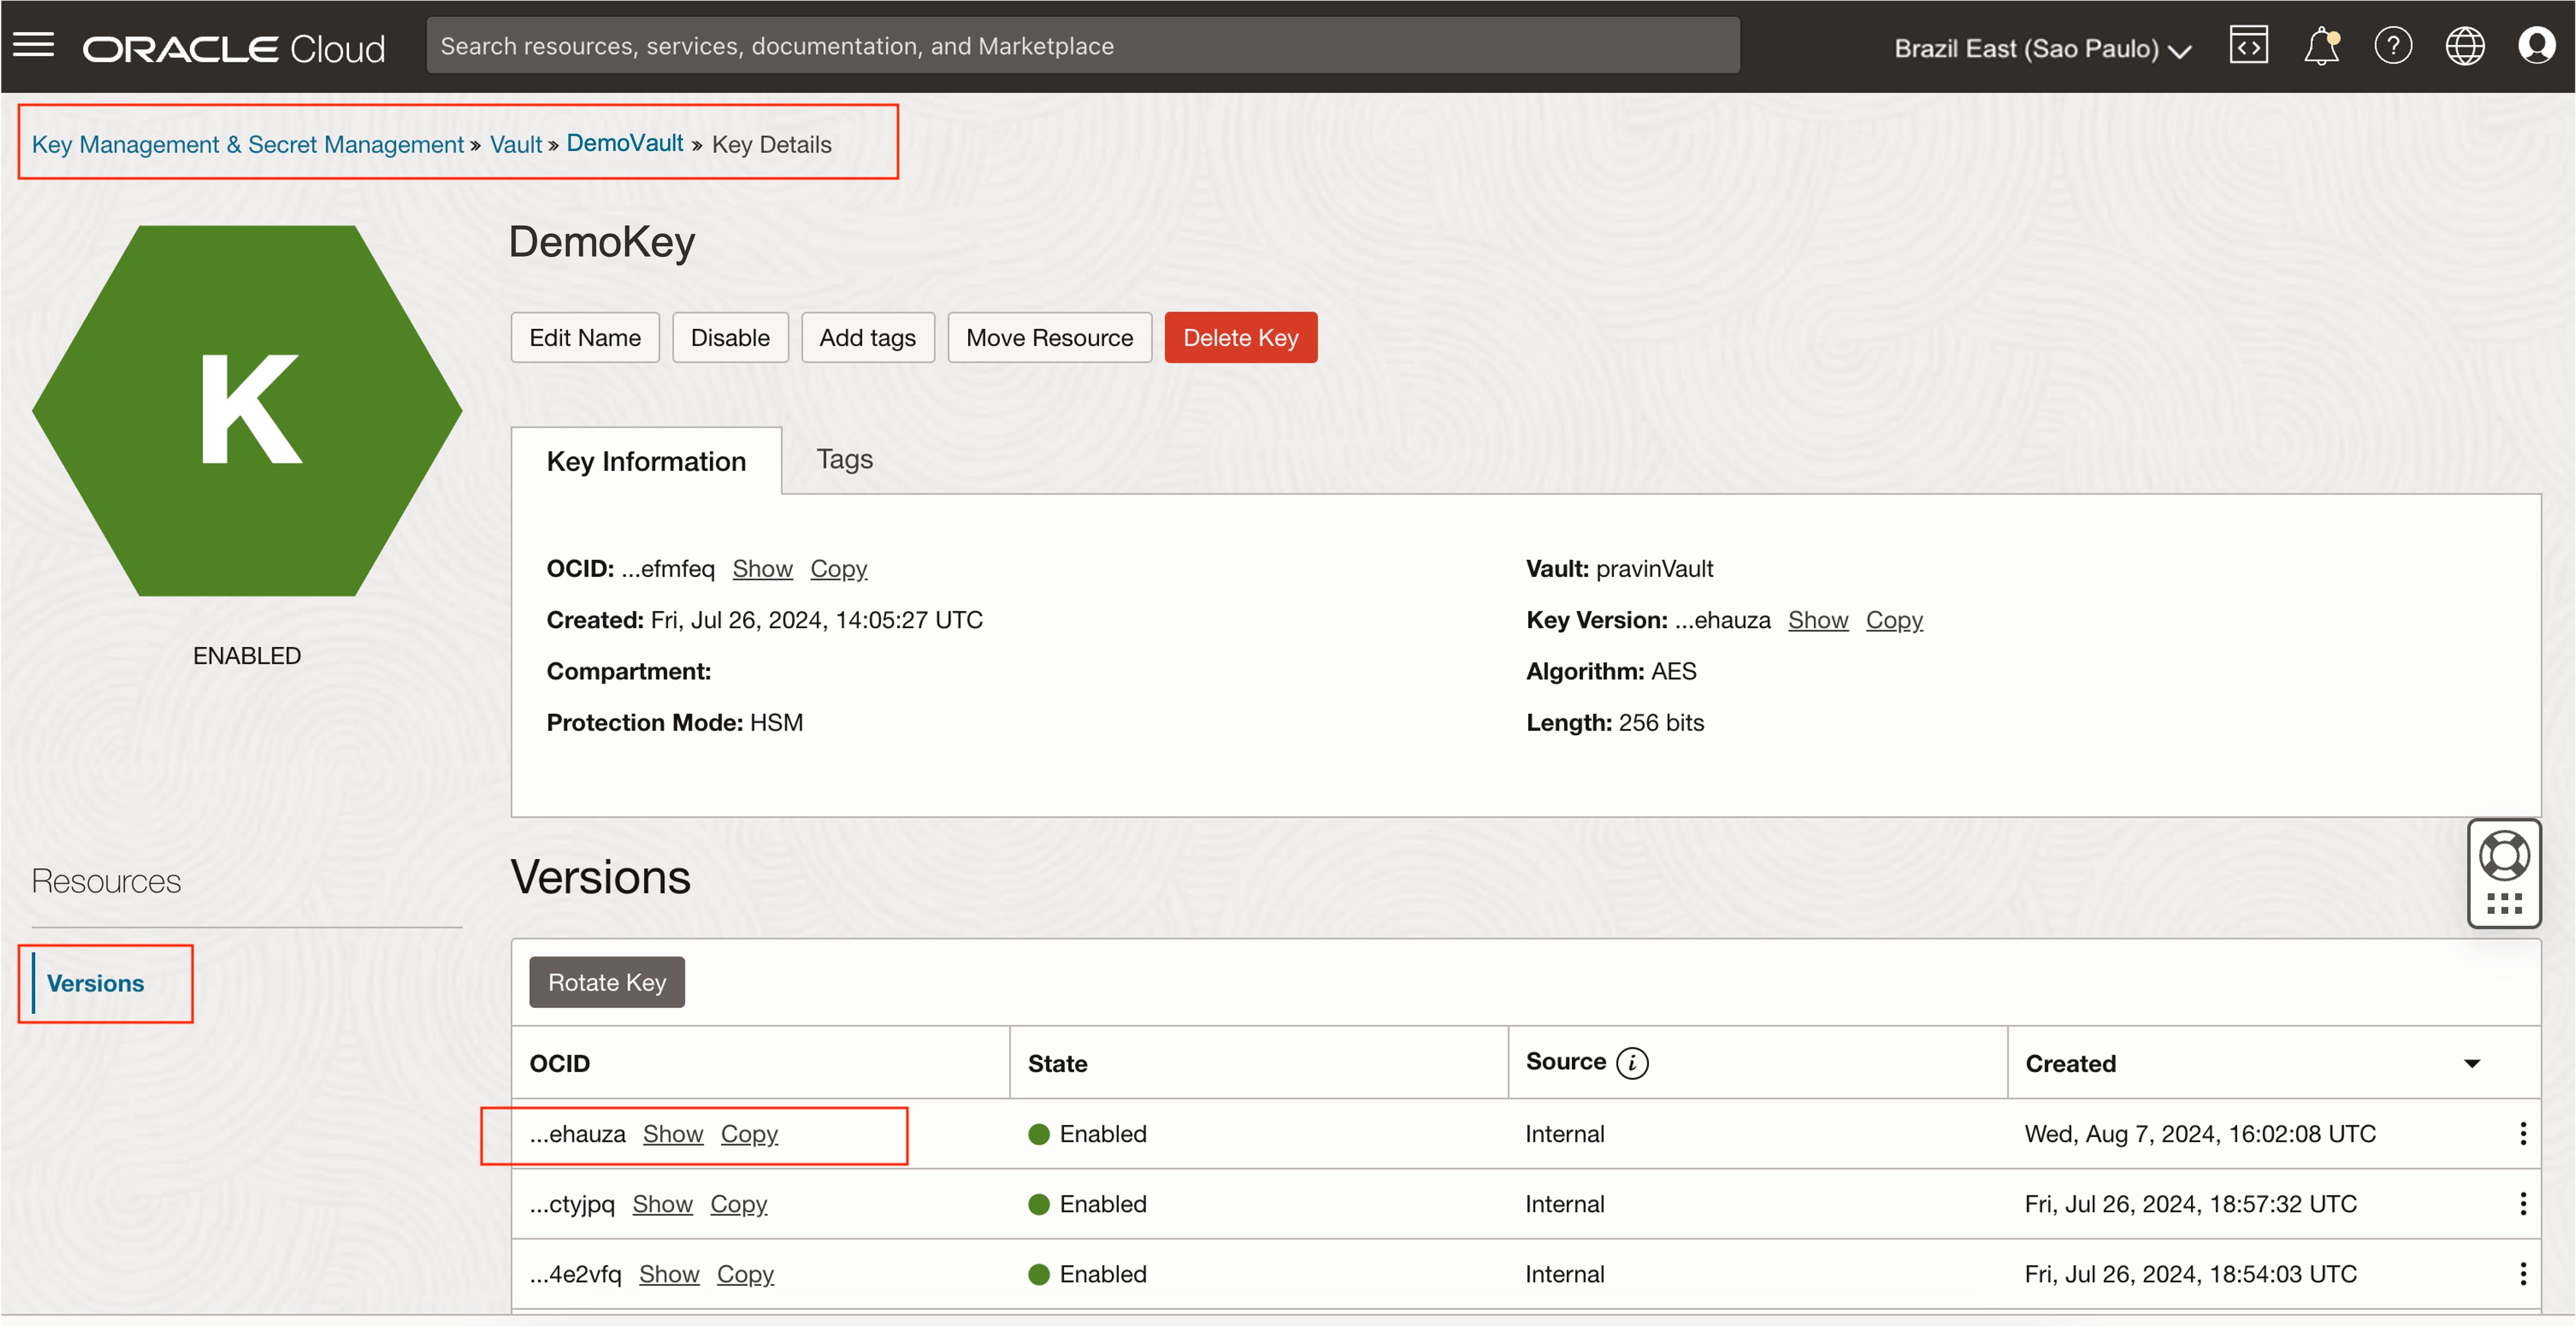This screenshot has width=2576, height=1327.
Task: Select the Key Information tab
Action: (646, 461)
